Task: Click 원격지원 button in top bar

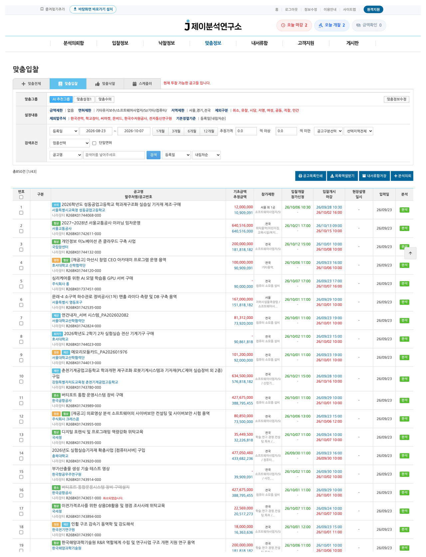Action: click(373, 10)
